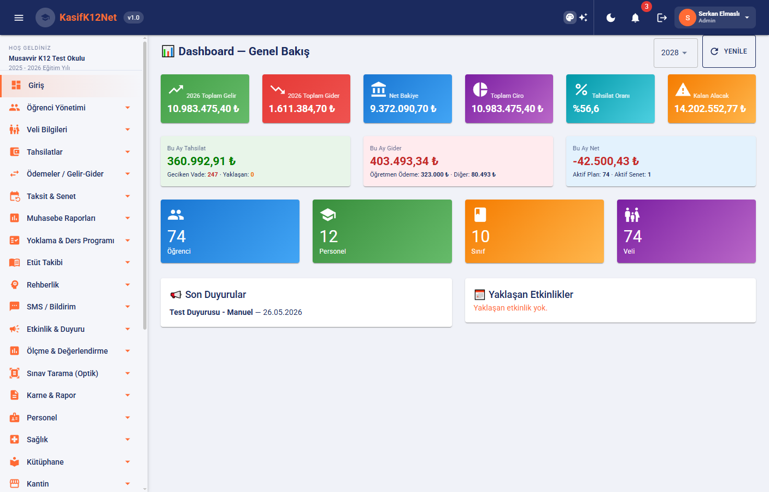Open the Rehberlik menu
The height and width of the screenshot is (492, 769).
click(x=71, y=285)
